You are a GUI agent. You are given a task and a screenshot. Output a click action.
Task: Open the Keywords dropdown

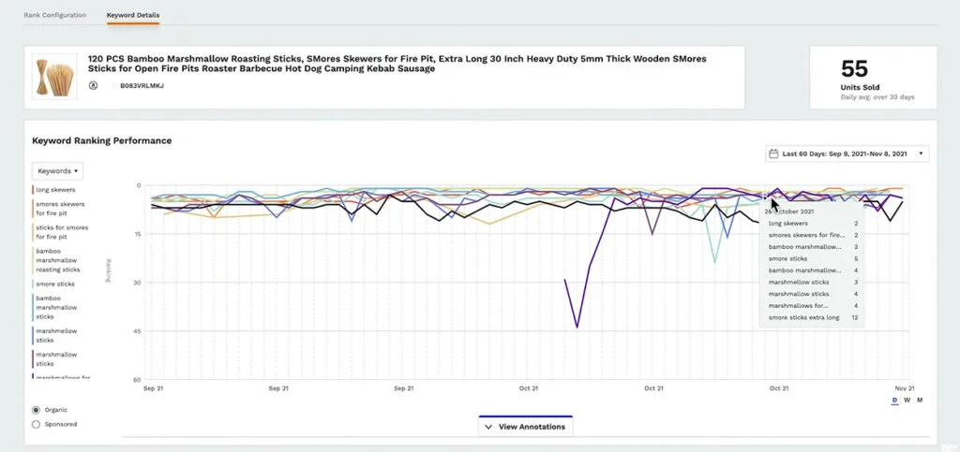coord(58,171)
